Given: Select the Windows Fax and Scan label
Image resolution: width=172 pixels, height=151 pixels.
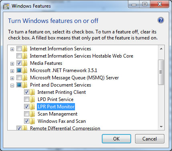Looking at the screenshot, I should coord(62,121).
